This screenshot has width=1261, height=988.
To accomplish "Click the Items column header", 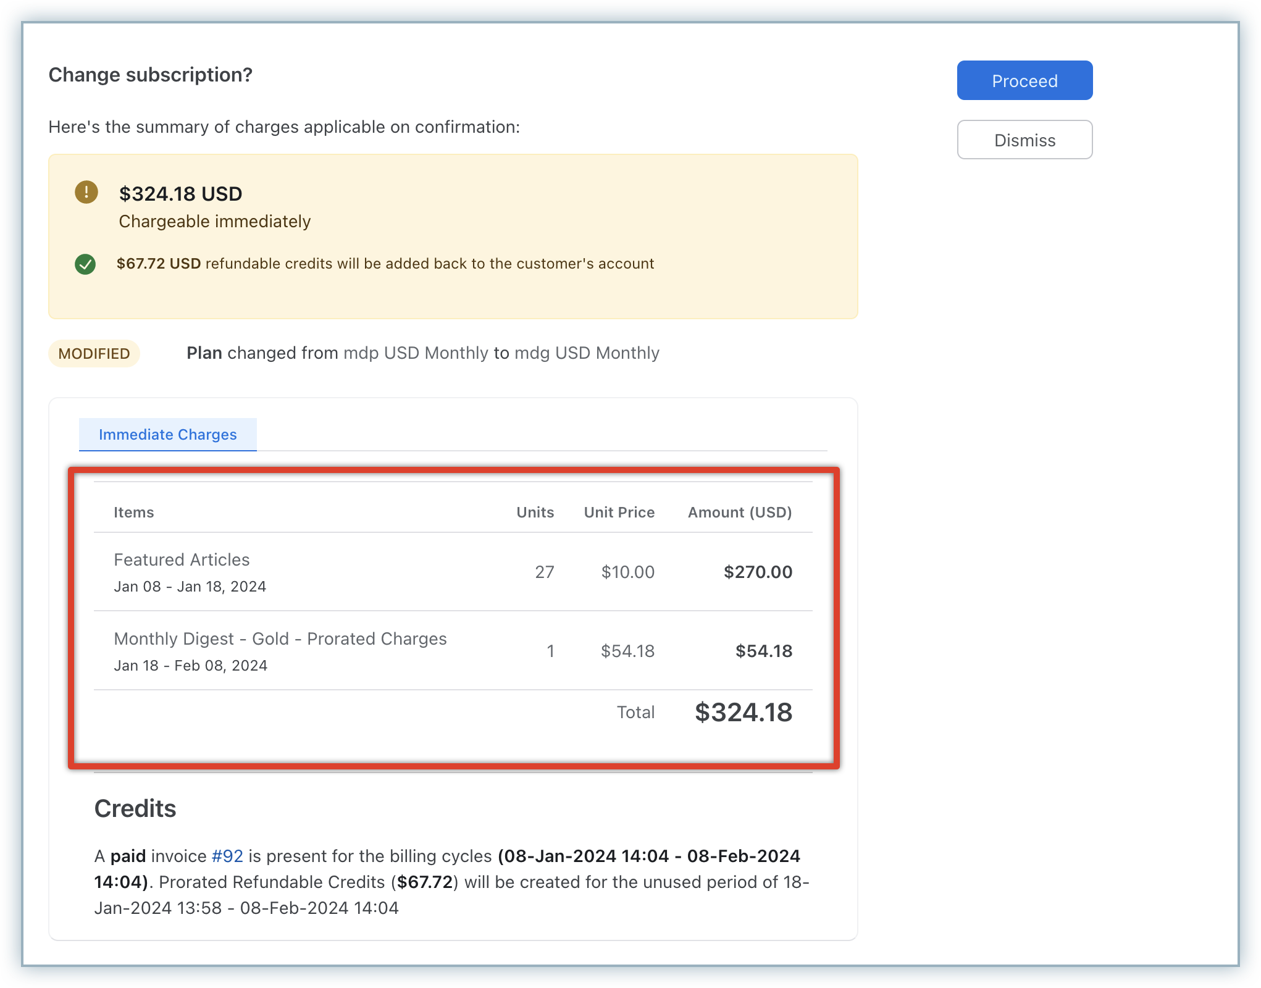I will click(x=133, y=512).
